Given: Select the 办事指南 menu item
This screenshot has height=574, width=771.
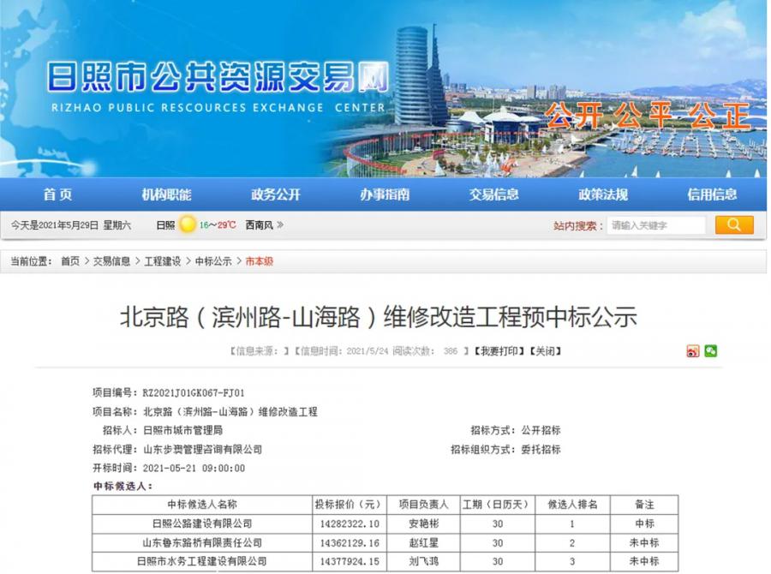Looking at the screenshot, I should 385,194.
